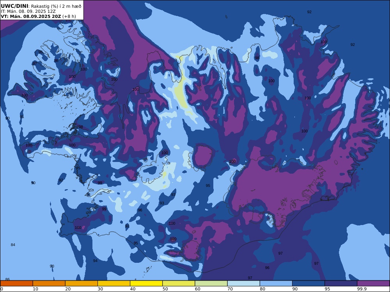Screen dimensions: 390x292
Task: Click the 'IT: Mán. 08. 09. 2025 12Z' line
Action: pos(28,11)
